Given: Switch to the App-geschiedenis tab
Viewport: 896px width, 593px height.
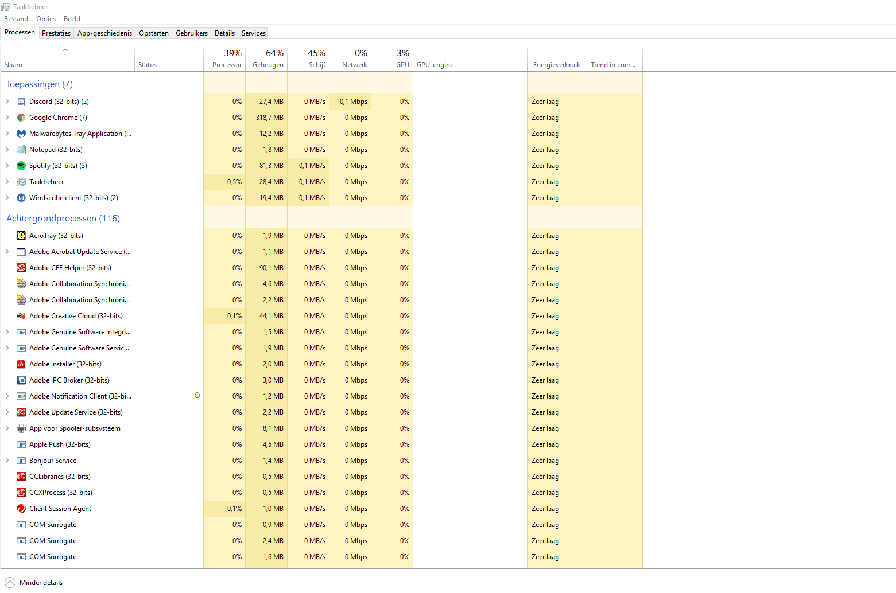Looking at the screenshot, I should 104,33.
